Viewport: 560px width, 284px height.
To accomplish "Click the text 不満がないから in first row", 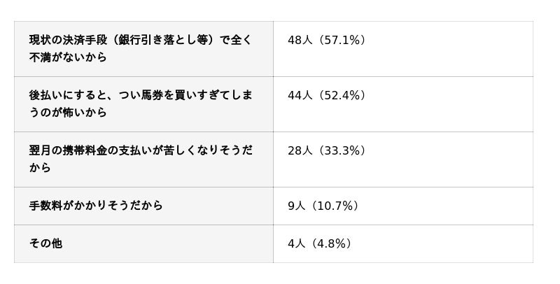I will 68,57.
